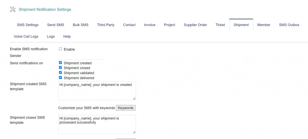Click the wrench tools settings icon
Image resolution: width=308 pixels, height=139 pixels.
(x=13, y=9)
